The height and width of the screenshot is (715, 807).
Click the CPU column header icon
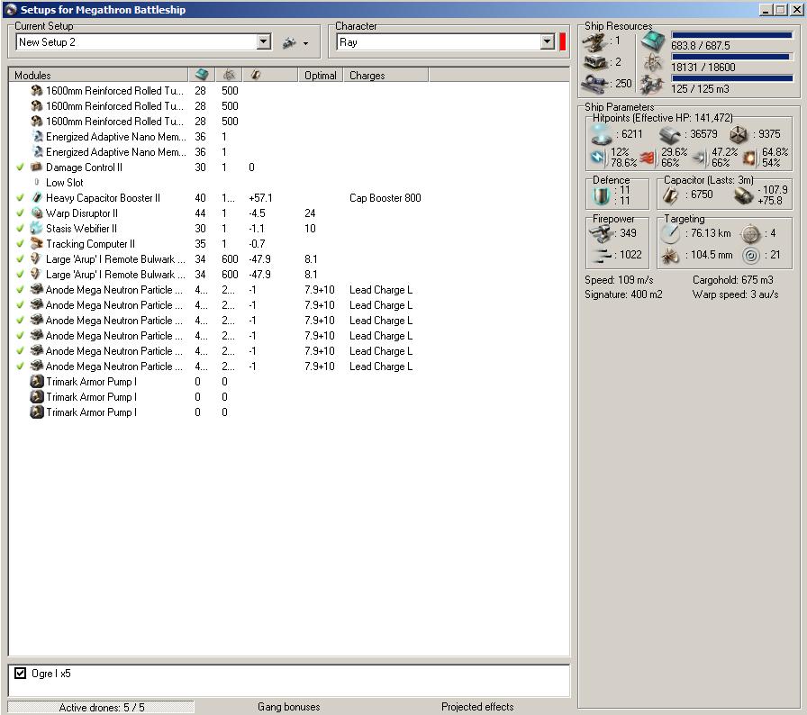click(202, 75)
